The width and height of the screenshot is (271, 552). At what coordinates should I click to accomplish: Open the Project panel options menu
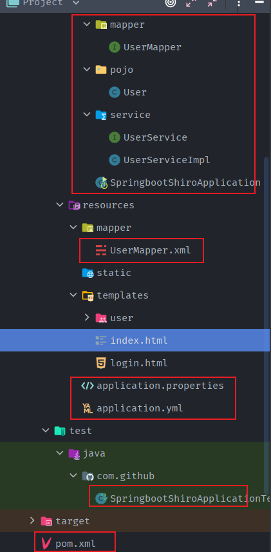click(239, 3)
